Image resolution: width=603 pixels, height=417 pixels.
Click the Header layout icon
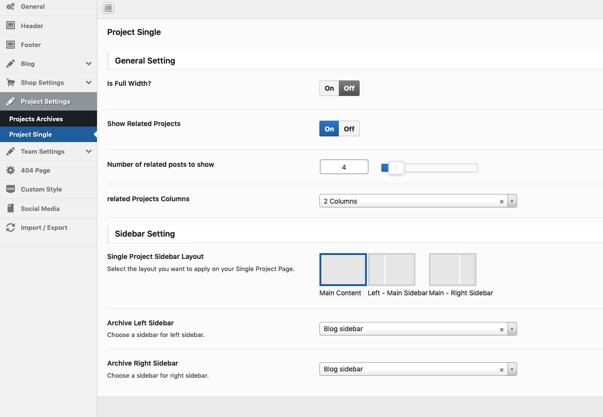point(10,26)
